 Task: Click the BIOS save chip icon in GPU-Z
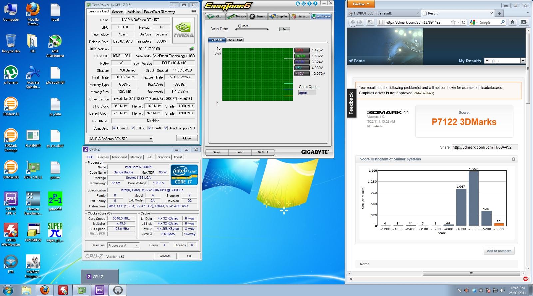(192, 49)
